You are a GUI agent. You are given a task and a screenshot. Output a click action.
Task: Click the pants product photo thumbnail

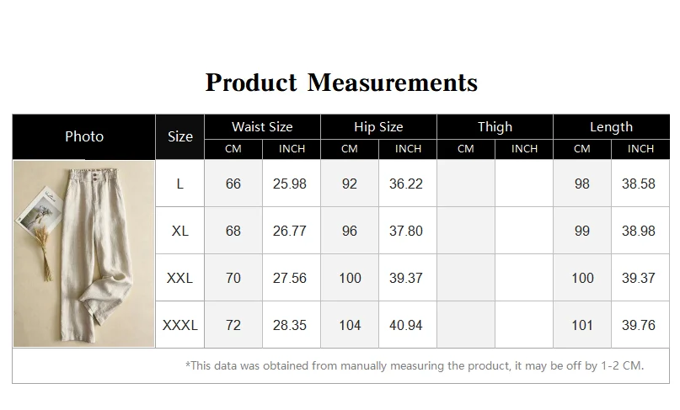(83, 253)
